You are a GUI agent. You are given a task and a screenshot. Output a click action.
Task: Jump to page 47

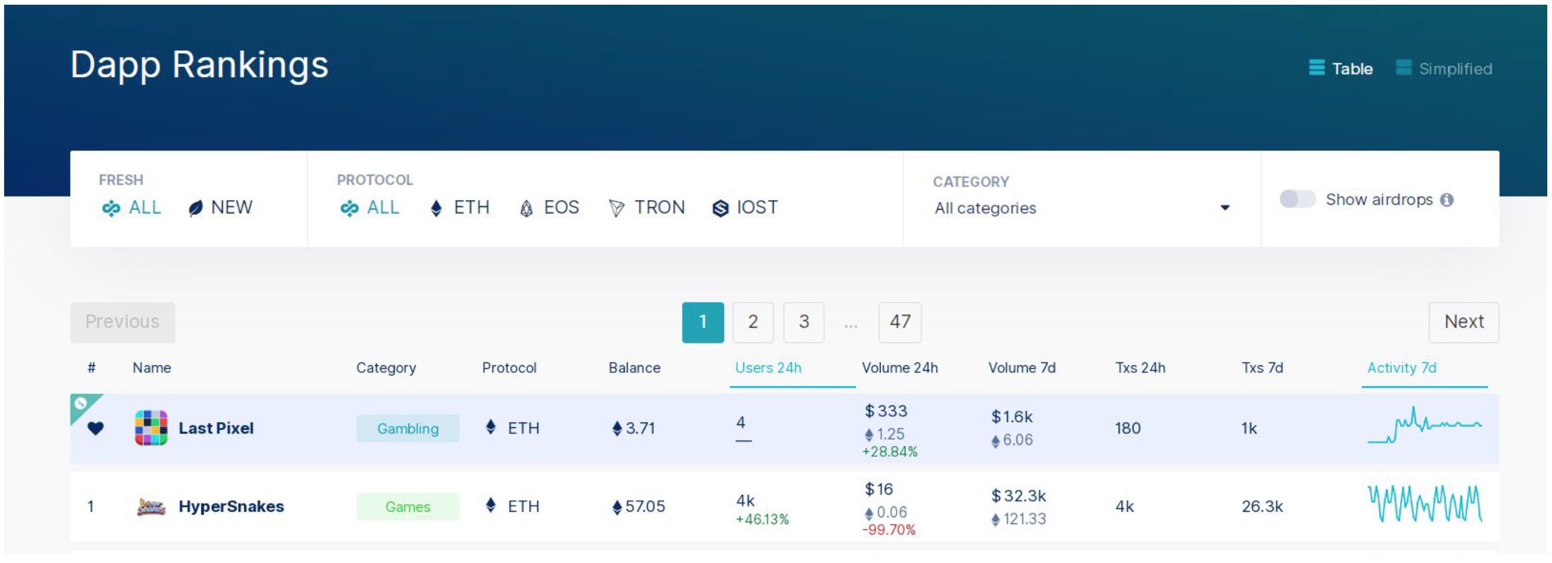click(x=900, y=322)
